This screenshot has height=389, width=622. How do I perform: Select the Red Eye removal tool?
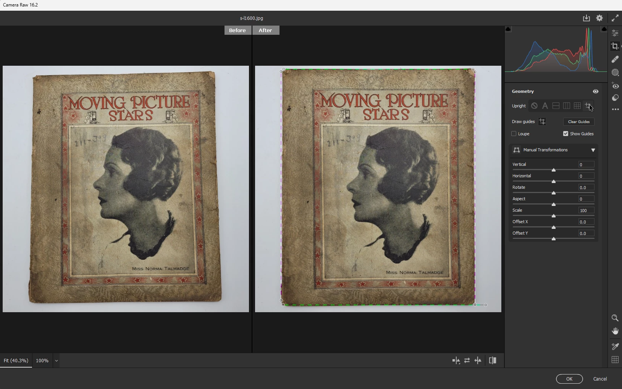click(x=615, y=85)
